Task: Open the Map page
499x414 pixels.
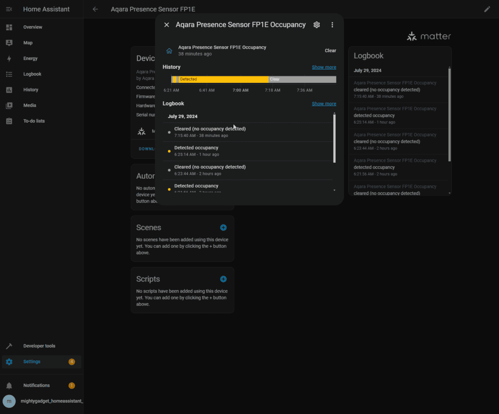Action: [x=28, y=43]
